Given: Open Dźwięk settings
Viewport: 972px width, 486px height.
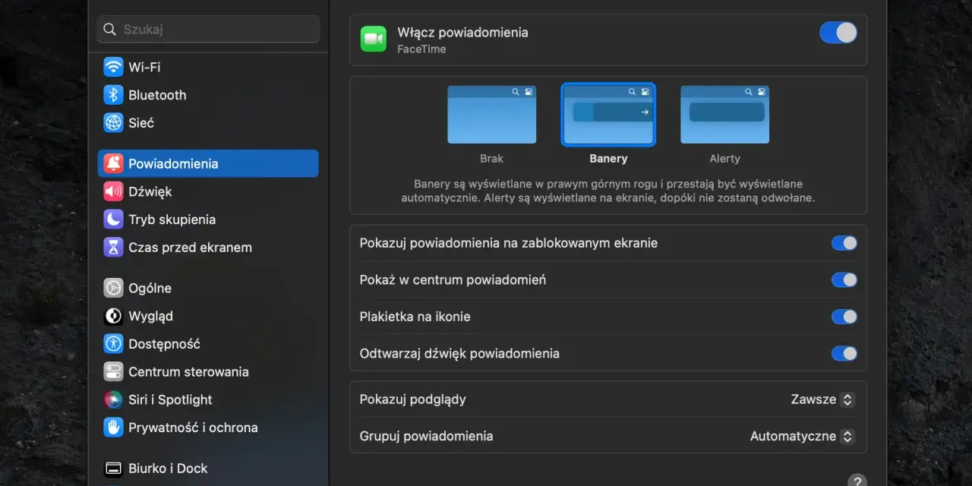Looking at the screenshot, I should [208, 191].
